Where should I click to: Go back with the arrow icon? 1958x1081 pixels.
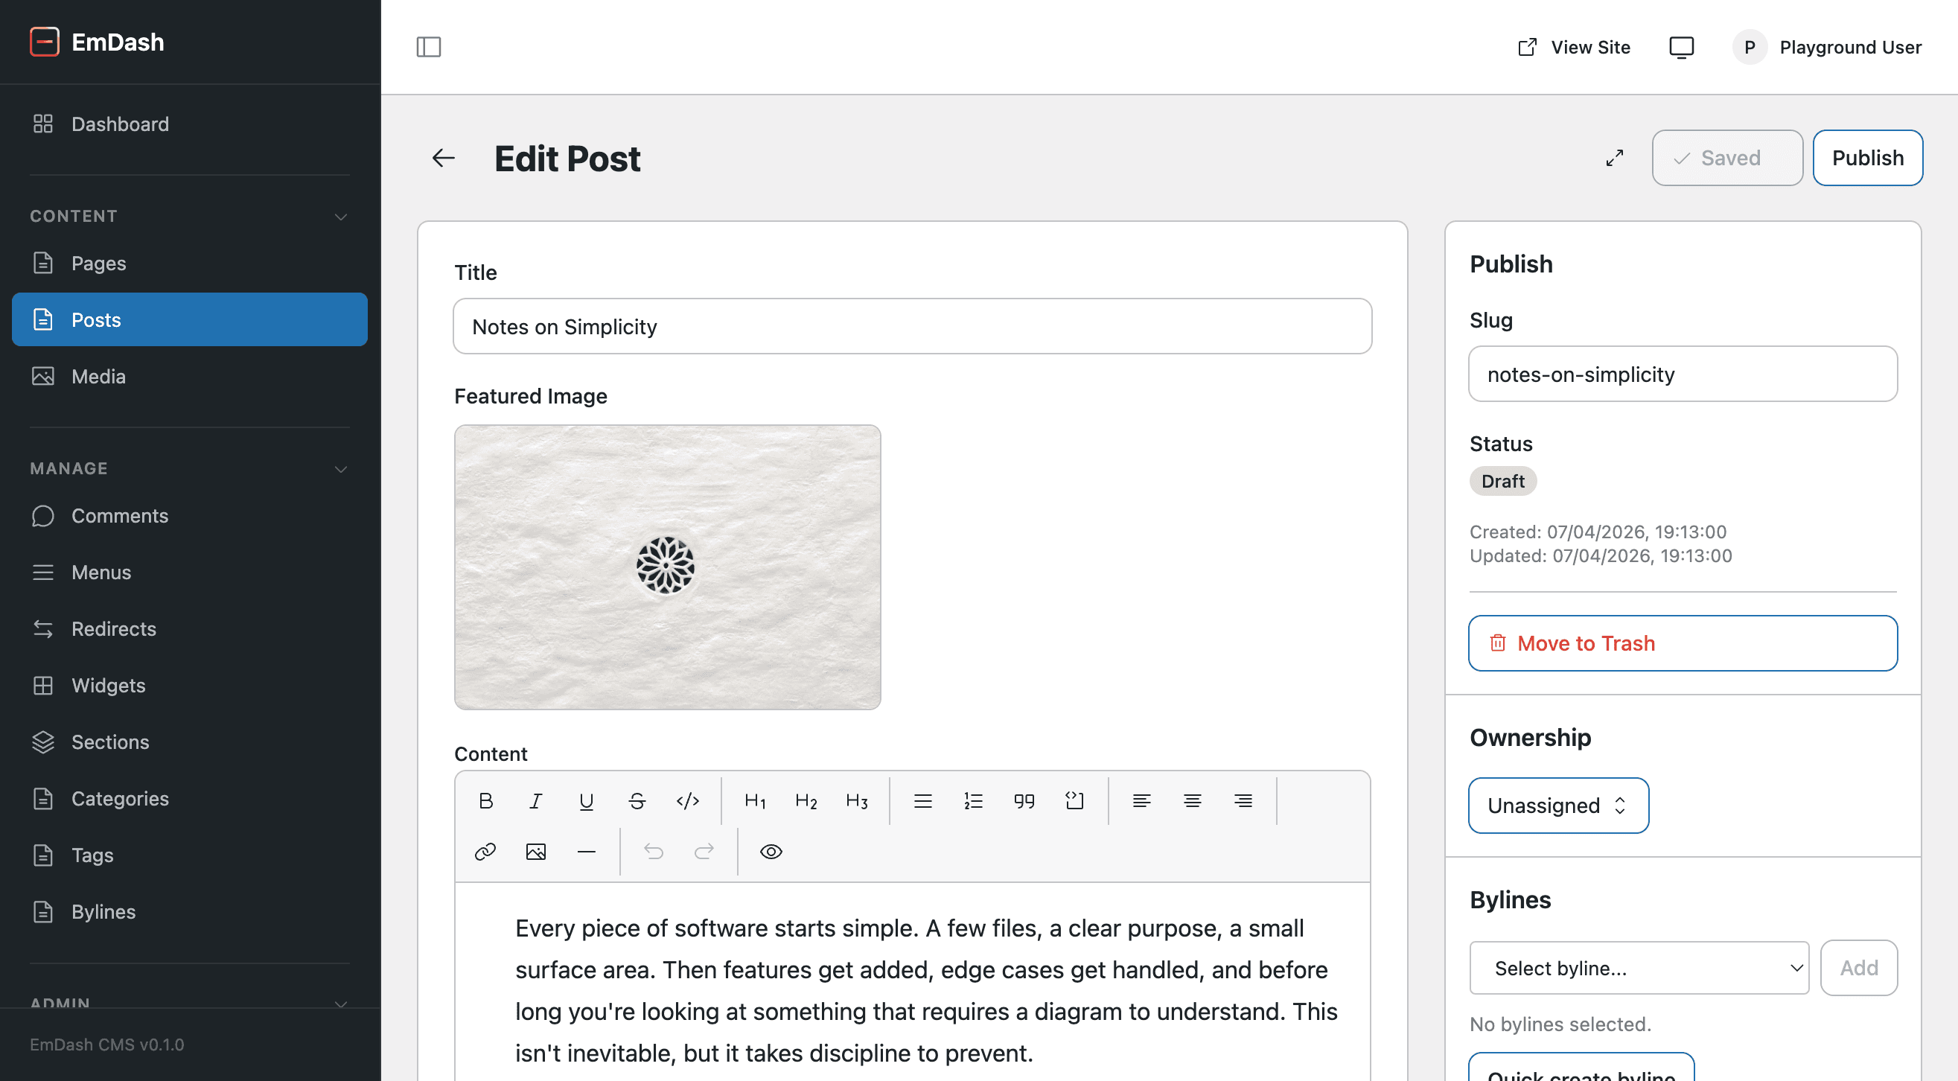(444, 158)
